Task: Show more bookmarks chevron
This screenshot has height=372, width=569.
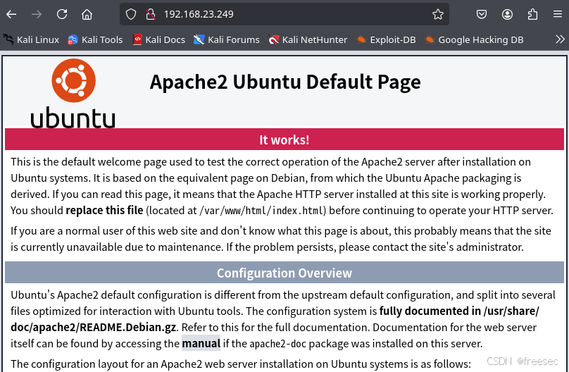Action: [x=560, y=39]
